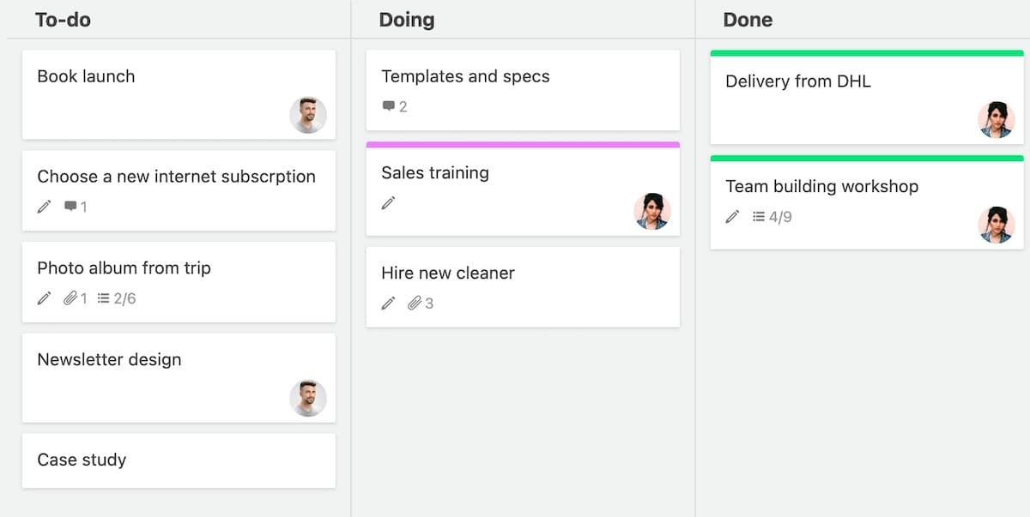Click comment icon on Templates and specs card
The width and height of the screenshot is (1030, 517).
coord(389,106)
